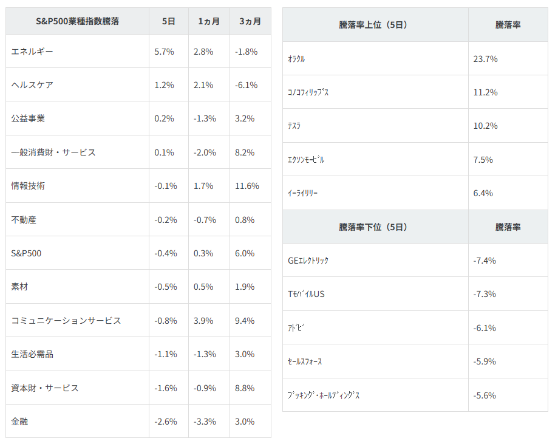The image size is (558, 441).
Task: Click the 金融 sector label
Action: (x=19, y=421)
